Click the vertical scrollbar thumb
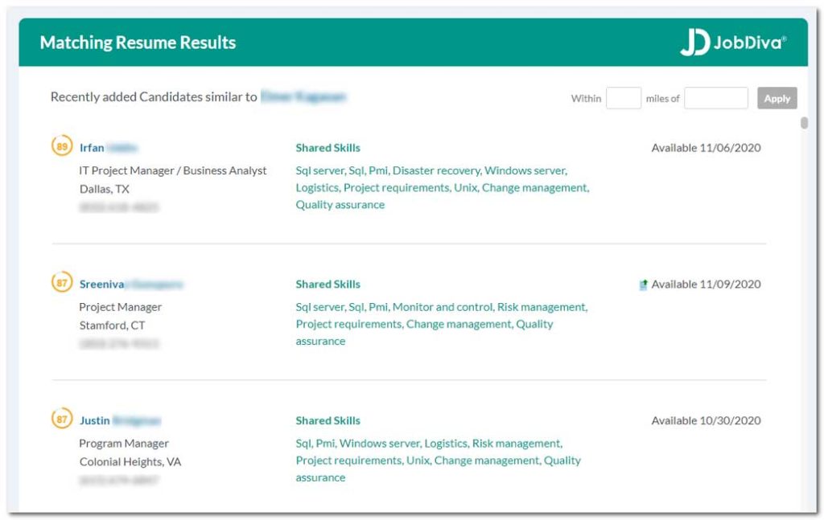Viewport: 824px width, 520px height. coord(804,123)
